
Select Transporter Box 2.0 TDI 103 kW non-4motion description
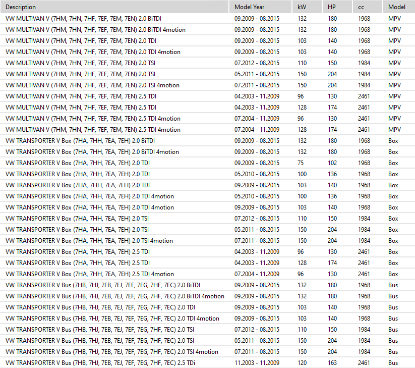(78, 185)
